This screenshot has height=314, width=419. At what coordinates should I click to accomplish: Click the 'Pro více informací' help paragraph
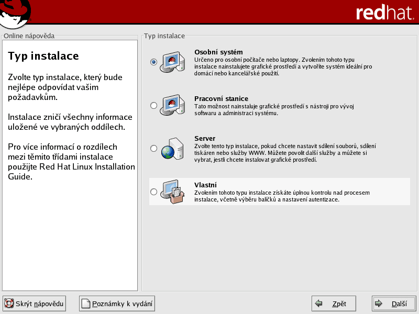tap(71, 162)
